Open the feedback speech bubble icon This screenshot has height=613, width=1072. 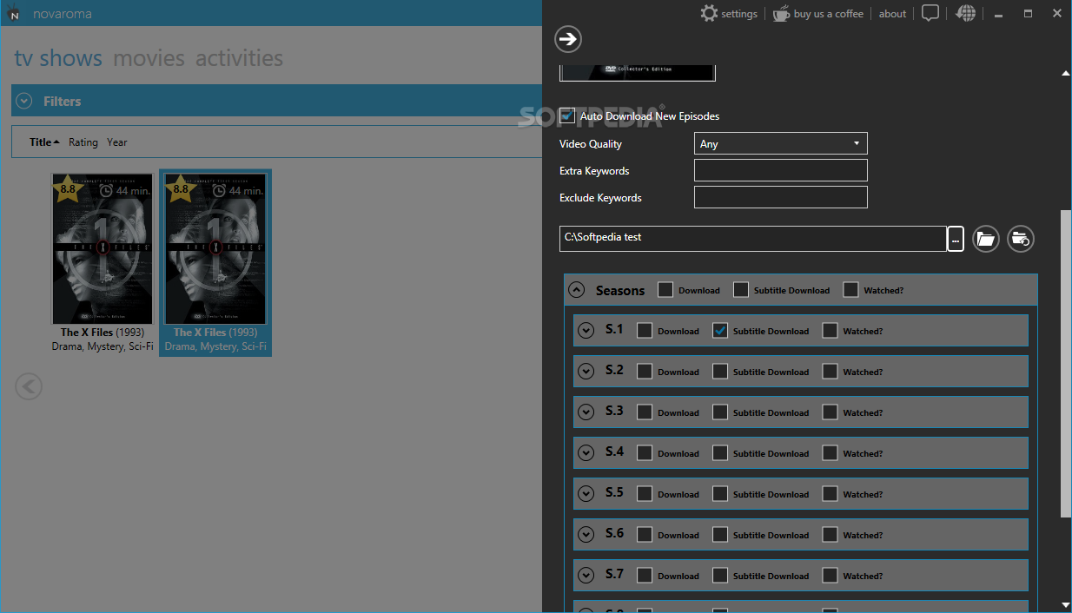(930, 13)
